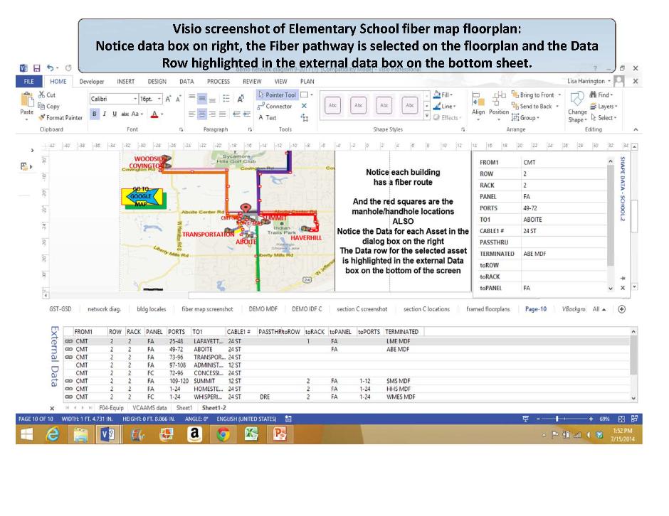This screenshot has height=516, width=669.
Task: Toggle Italic formatting
Action: (x=105, y=114)
